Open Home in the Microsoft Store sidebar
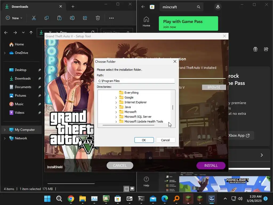 tap(146, 22)
